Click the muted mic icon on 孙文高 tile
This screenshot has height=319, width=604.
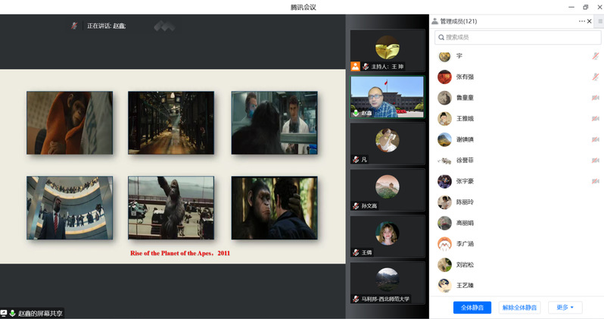pos(355,206)
